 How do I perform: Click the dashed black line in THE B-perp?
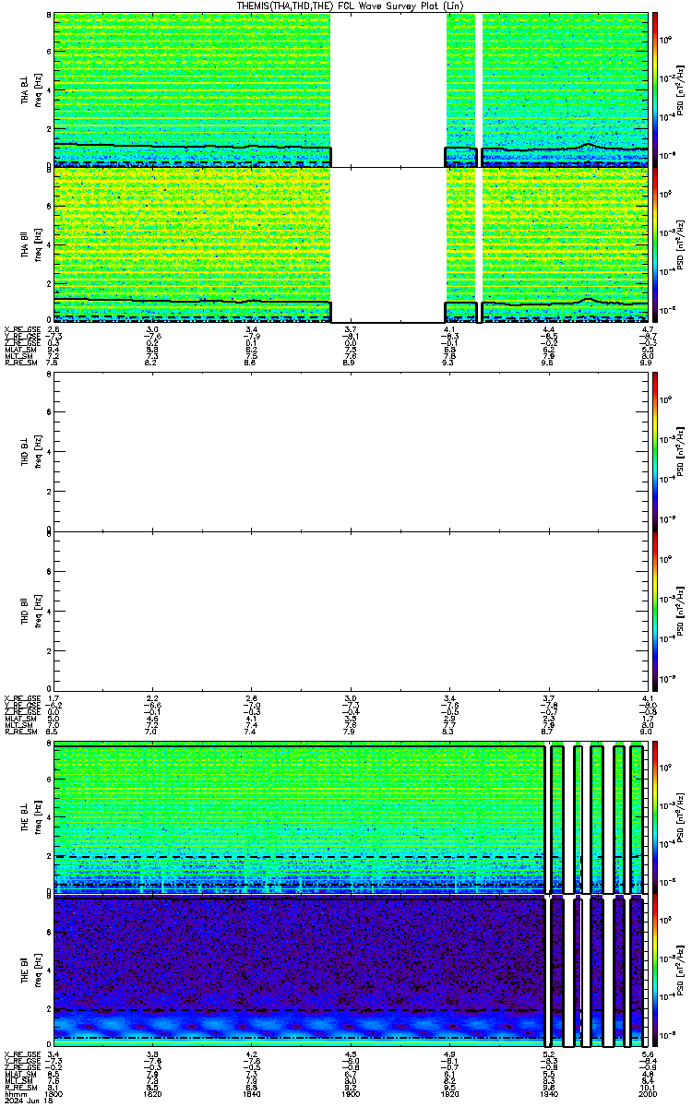[300, 856]
